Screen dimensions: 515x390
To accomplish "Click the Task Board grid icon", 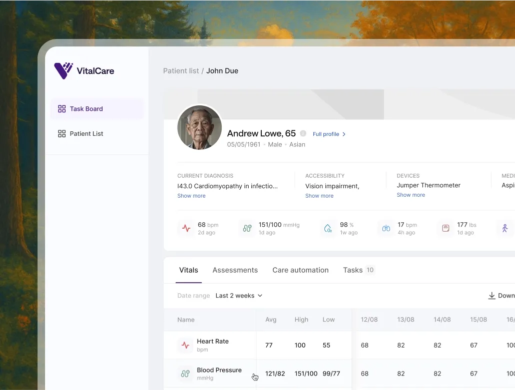I will pyautogui.click(x=62, y=109).
